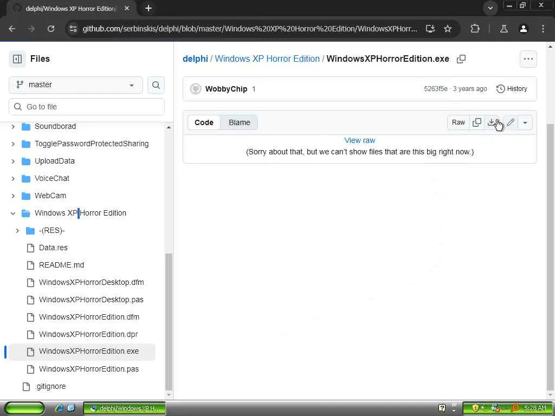The width and height of the screenshot is (555, 416).
Task: Click the file tree vertical scrollbar
Action: tap(169, 322)
